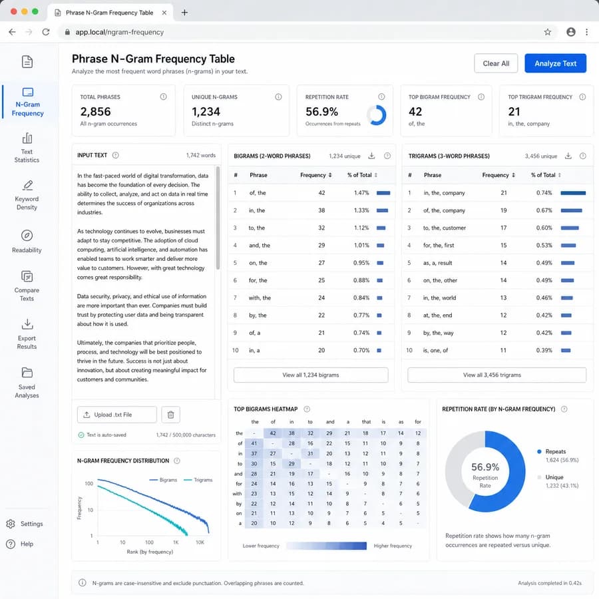Click the Top Bigrams Heatmap info icon
Screen dimensions: 599x599
click(x=307, y=409)
